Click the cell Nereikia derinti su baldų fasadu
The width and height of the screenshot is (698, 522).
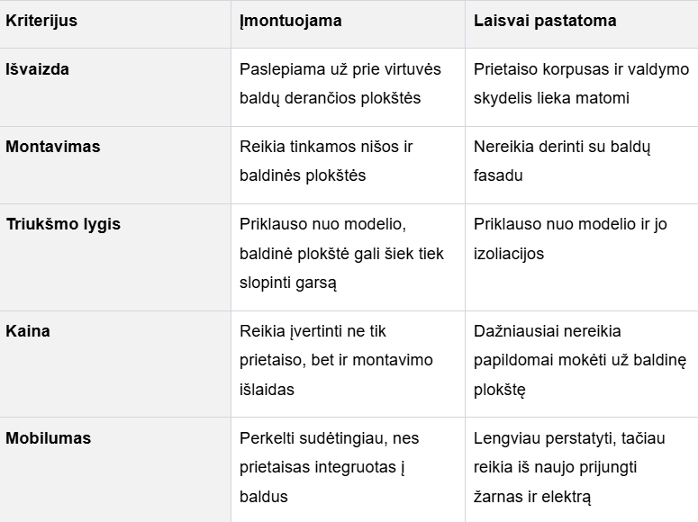pyautogui.click(x=582, y=165)
